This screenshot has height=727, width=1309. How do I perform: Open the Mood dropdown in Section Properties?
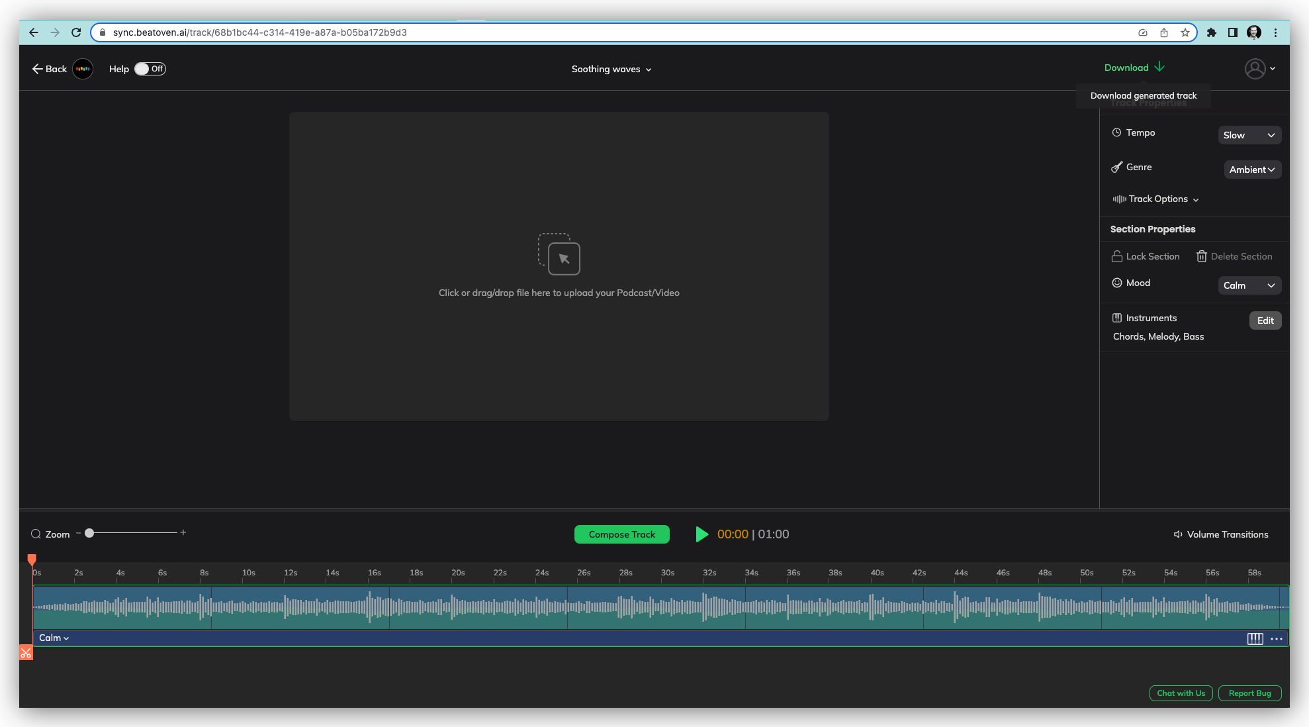click(x=1249, y=285)
